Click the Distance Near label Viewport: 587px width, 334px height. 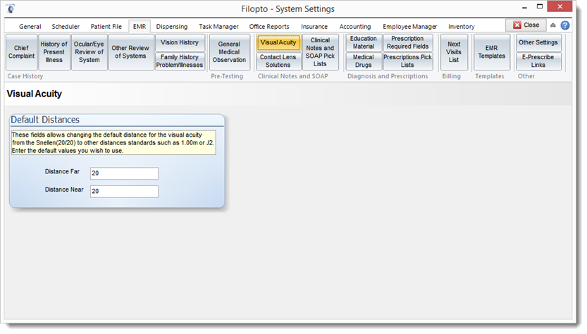coord(64,190)
